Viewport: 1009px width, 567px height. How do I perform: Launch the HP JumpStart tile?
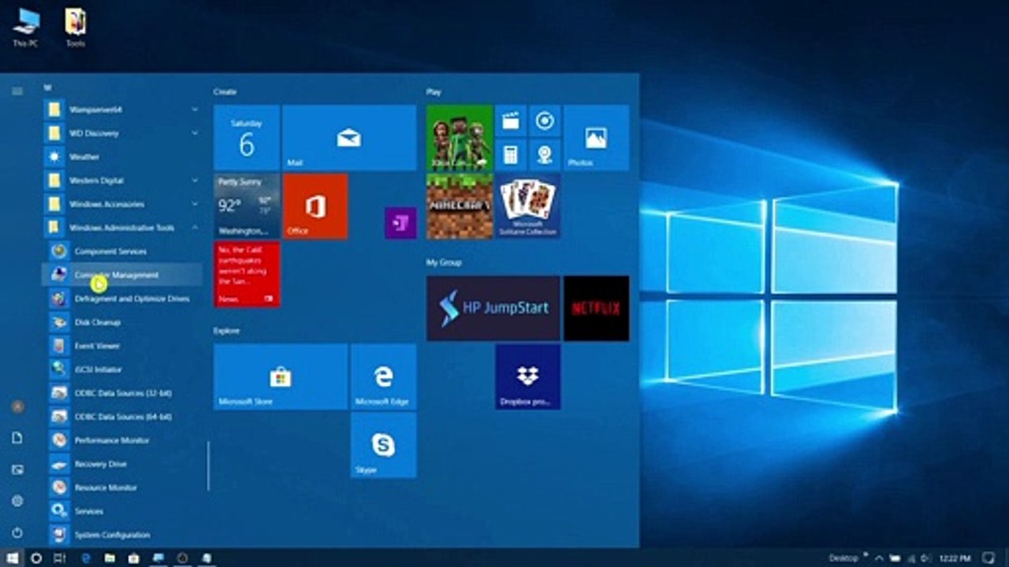tap(493, 308)
